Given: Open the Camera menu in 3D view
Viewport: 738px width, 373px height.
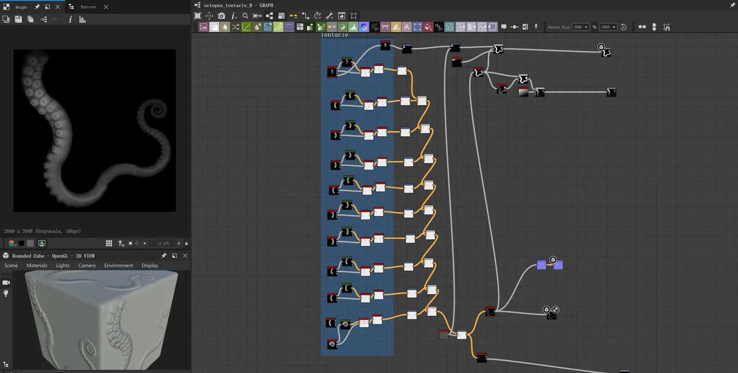Looking at the screenshot, I should 87,265.
